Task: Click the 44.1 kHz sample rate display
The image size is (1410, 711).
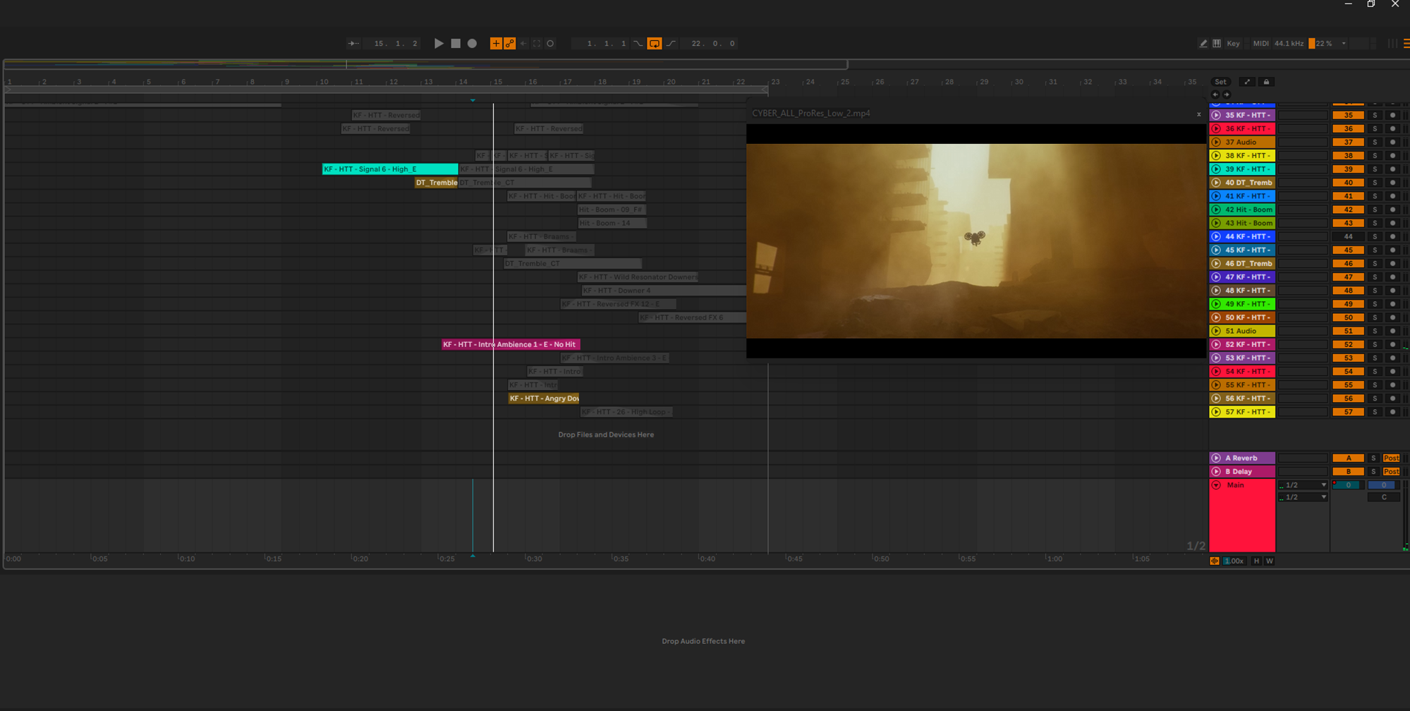Action: tap(1289, 44)
